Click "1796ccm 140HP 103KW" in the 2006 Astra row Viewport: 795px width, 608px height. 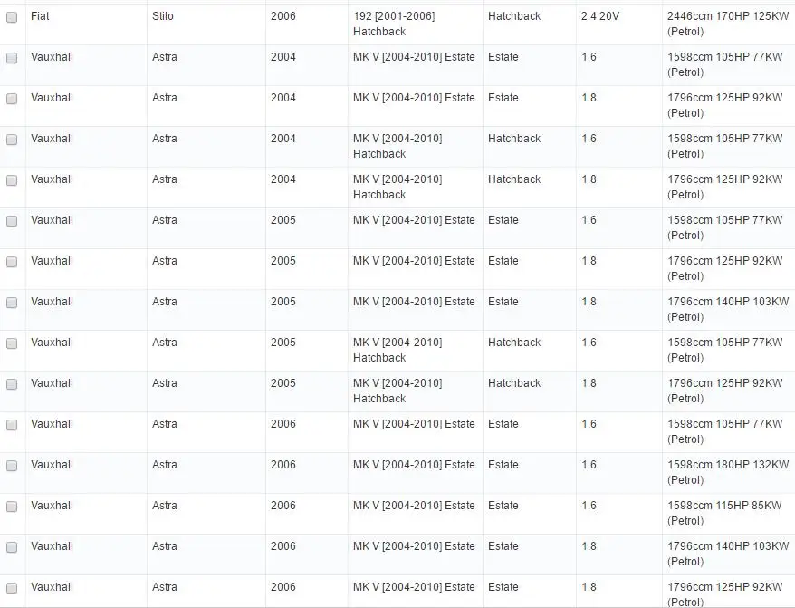click(728, 546)
